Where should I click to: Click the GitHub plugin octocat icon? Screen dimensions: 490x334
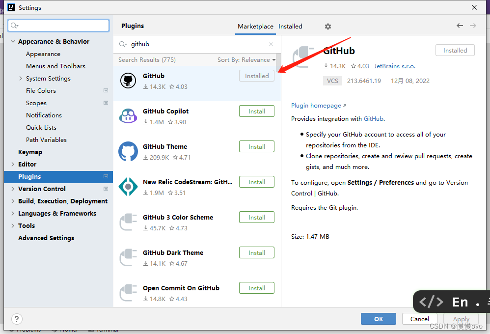[x=128, y=81]
